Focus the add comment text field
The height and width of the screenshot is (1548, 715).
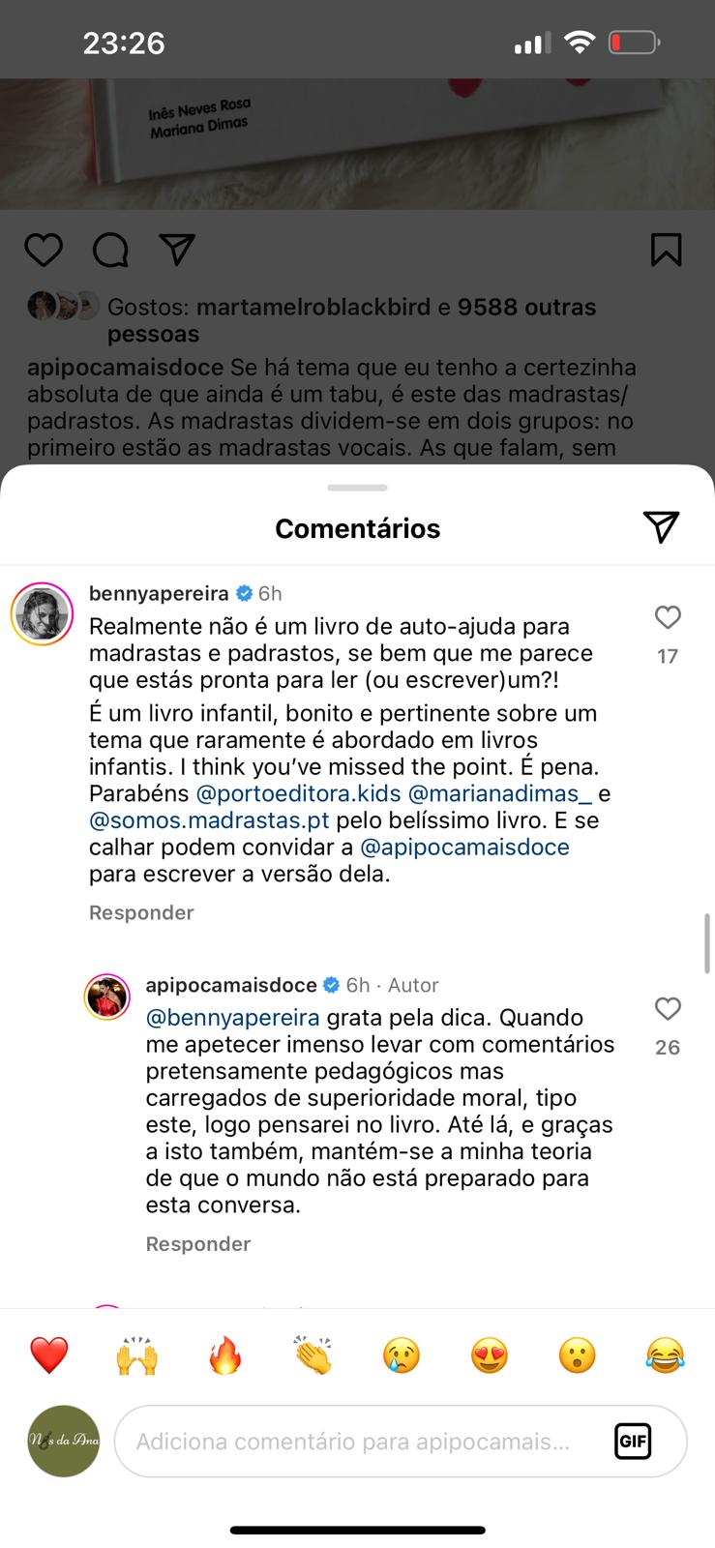pos(358,1442)
